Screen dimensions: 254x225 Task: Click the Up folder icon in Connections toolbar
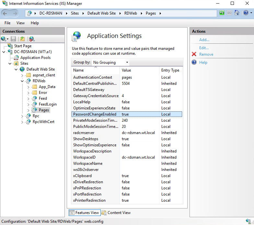point(22,39)
